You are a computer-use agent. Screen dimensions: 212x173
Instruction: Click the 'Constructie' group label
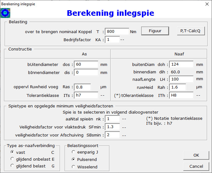pyautogui.click(x=20, y=49)
